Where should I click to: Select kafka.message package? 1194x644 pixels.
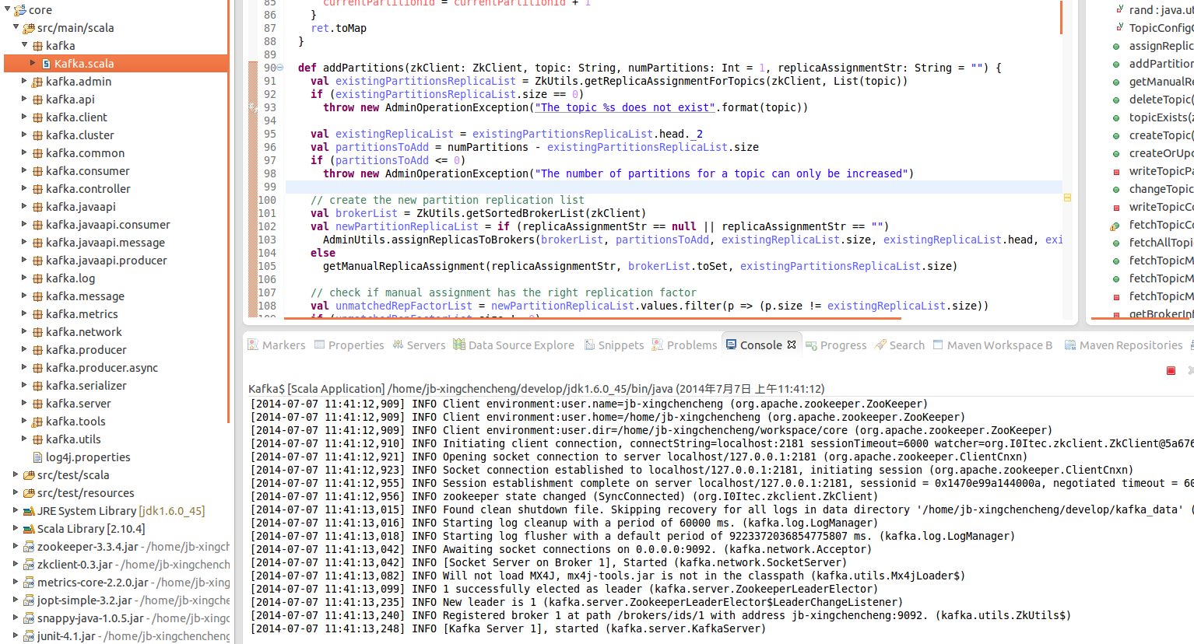[85, 296]
